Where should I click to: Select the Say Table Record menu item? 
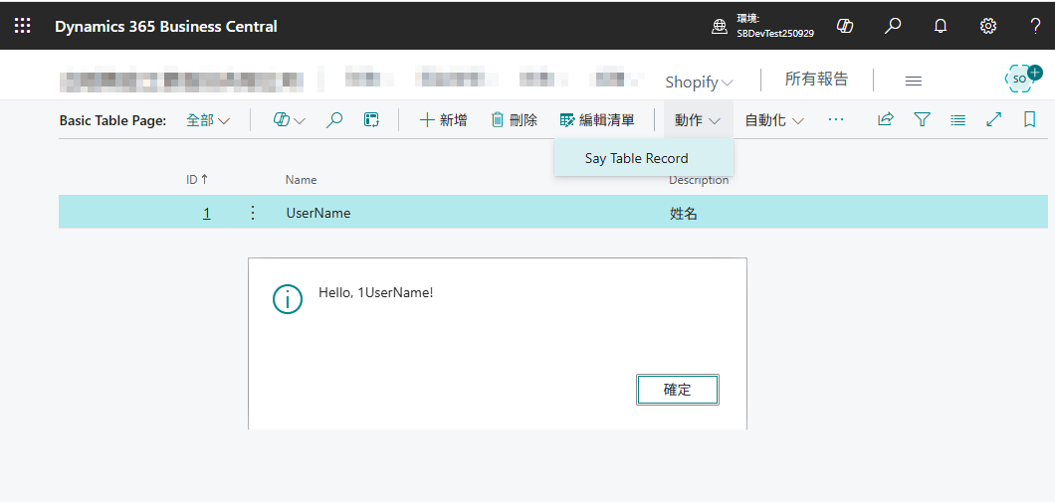tap(636, 158)
